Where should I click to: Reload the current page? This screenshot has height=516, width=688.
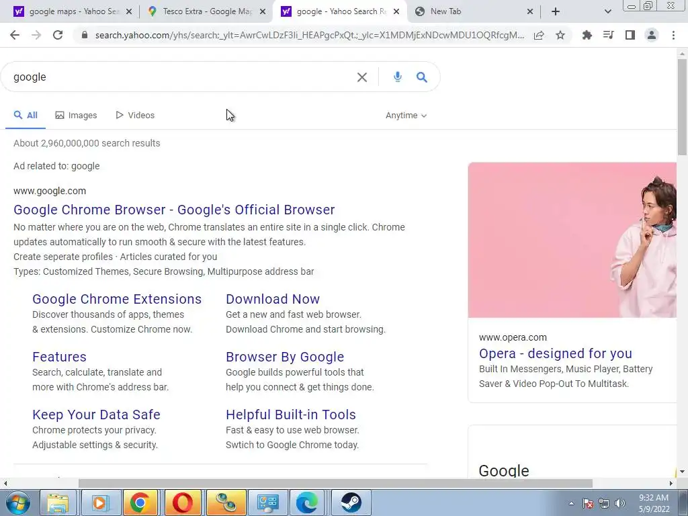[58, 35]
